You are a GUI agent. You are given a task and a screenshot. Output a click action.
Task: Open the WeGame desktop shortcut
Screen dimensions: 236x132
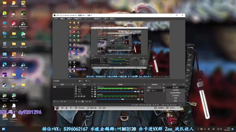pyautogui.click(x=5, y=107)
